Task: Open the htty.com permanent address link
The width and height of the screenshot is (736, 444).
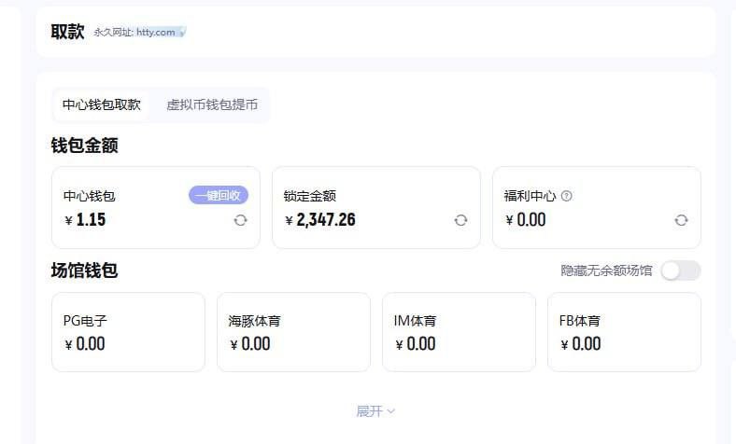Action: [155, 32]
